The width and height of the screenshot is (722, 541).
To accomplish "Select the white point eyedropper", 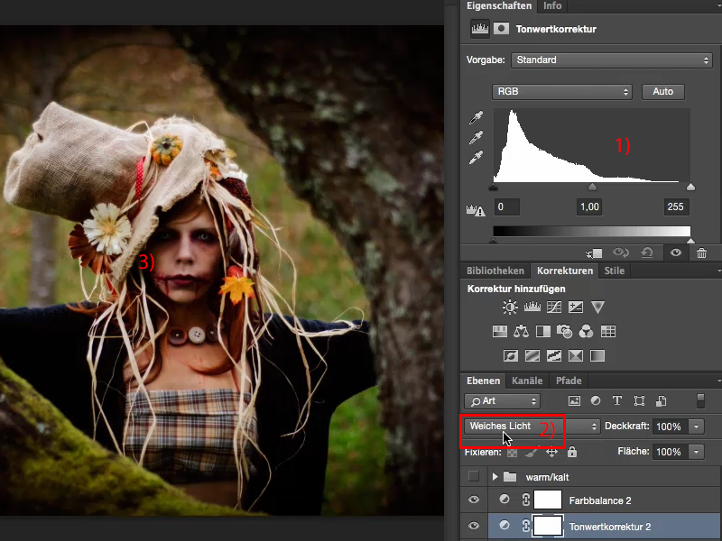I will click(x=476, y=157).
